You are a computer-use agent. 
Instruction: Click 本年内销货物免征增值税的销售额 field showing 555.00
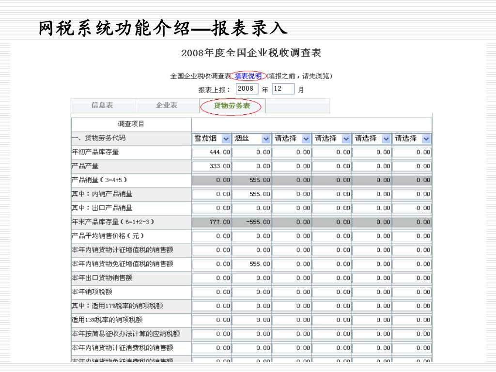pos(252,264)
